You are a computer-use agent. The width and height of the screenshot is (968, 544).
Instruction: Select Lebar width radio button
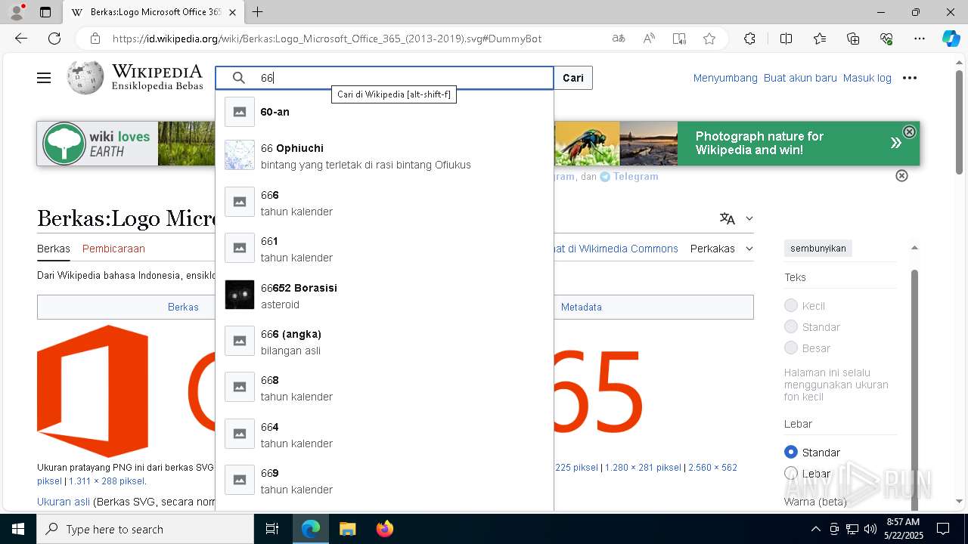pyautogui.click(x=791, y=473)
